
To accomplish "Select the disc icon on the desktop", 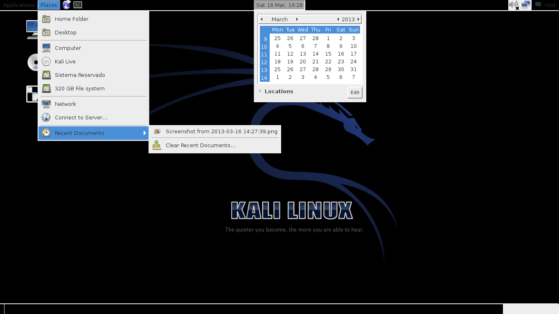I will click(x=33, y=63).
